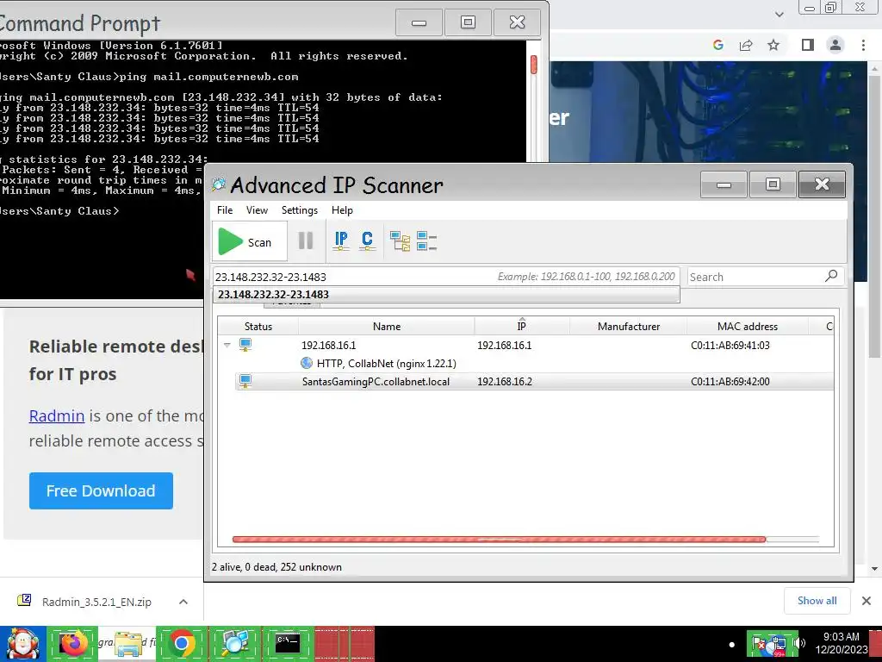
Task: Select the 192.168.16.1 name entry
Action: pos(328,345)
